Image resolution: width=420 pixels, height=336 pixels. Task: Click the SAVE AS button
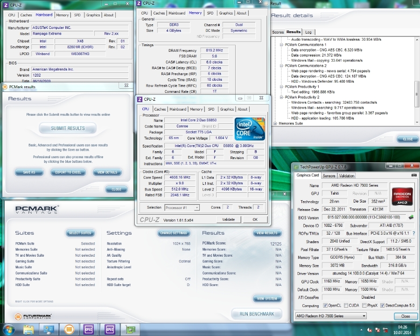click(x=29, y=172)
